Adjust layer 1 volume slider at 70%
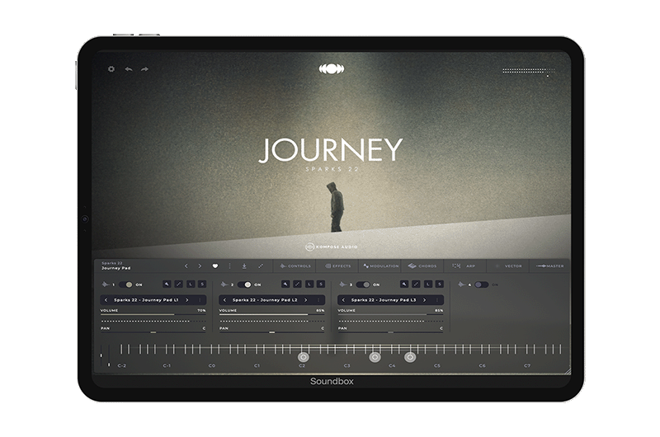This screenshot has width=660, height=437. [153, 314]
